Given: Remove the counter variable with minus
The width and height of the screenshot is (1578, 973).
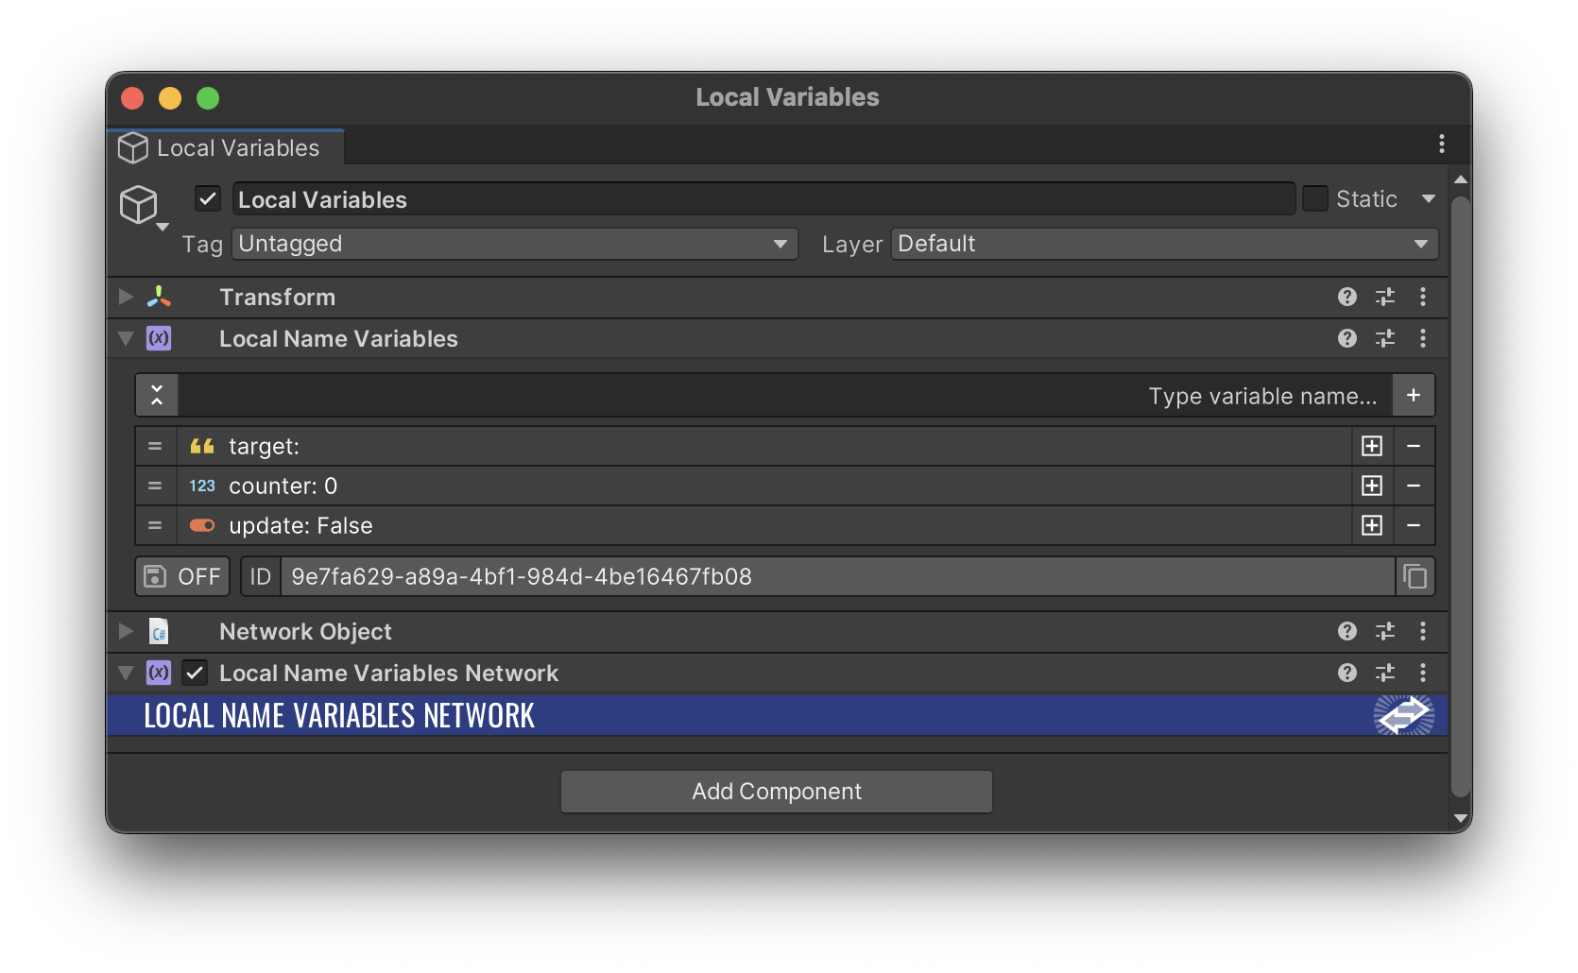Looking at the screenshot, I should 1414,486.
